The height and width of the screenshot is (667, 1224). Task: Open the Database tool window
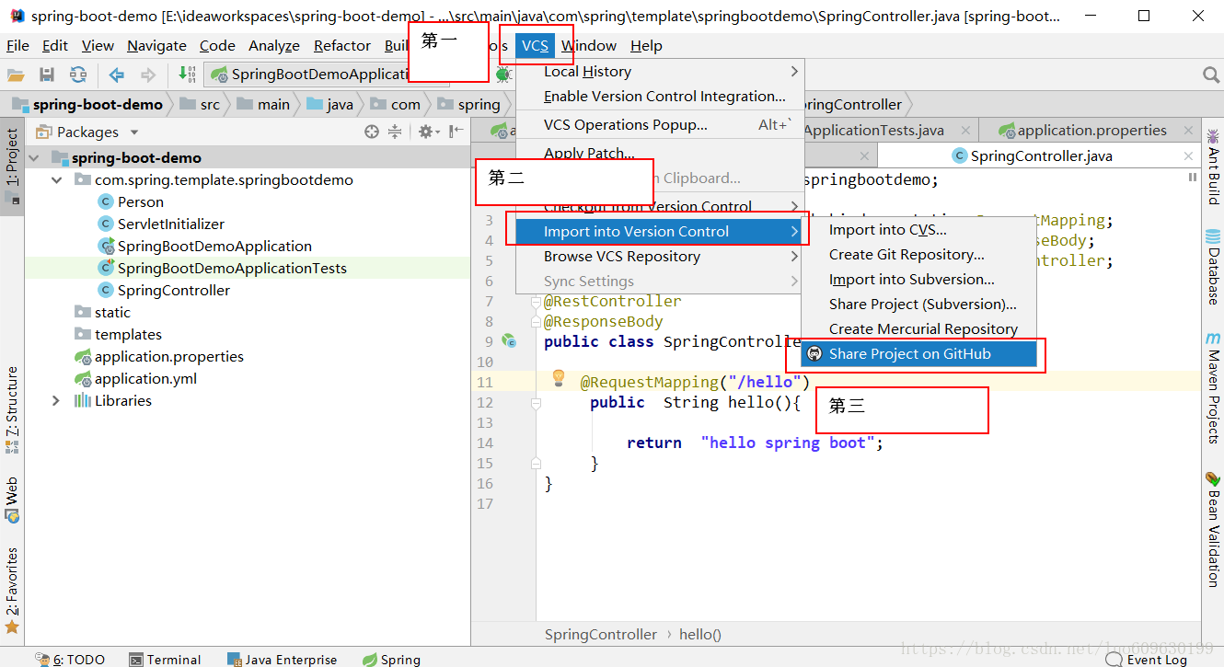[1213, 267]
